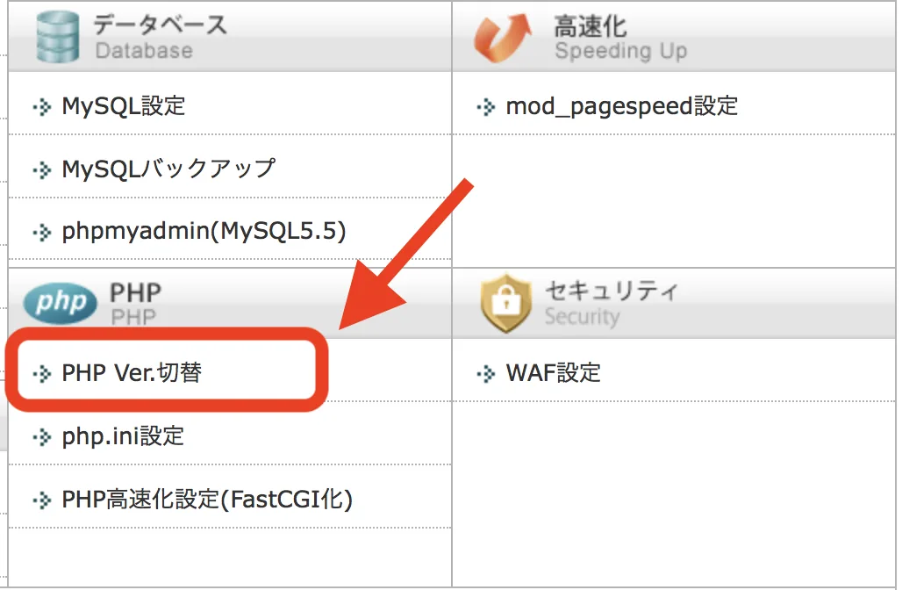
Task: Click the gray Security subtitle
Action: tap(582, 317)
